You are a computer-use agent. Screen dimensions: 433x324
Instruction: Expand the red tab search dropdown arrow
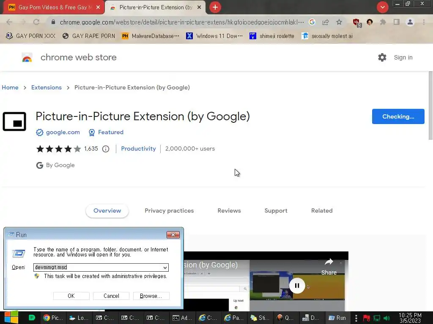[383, 7]
